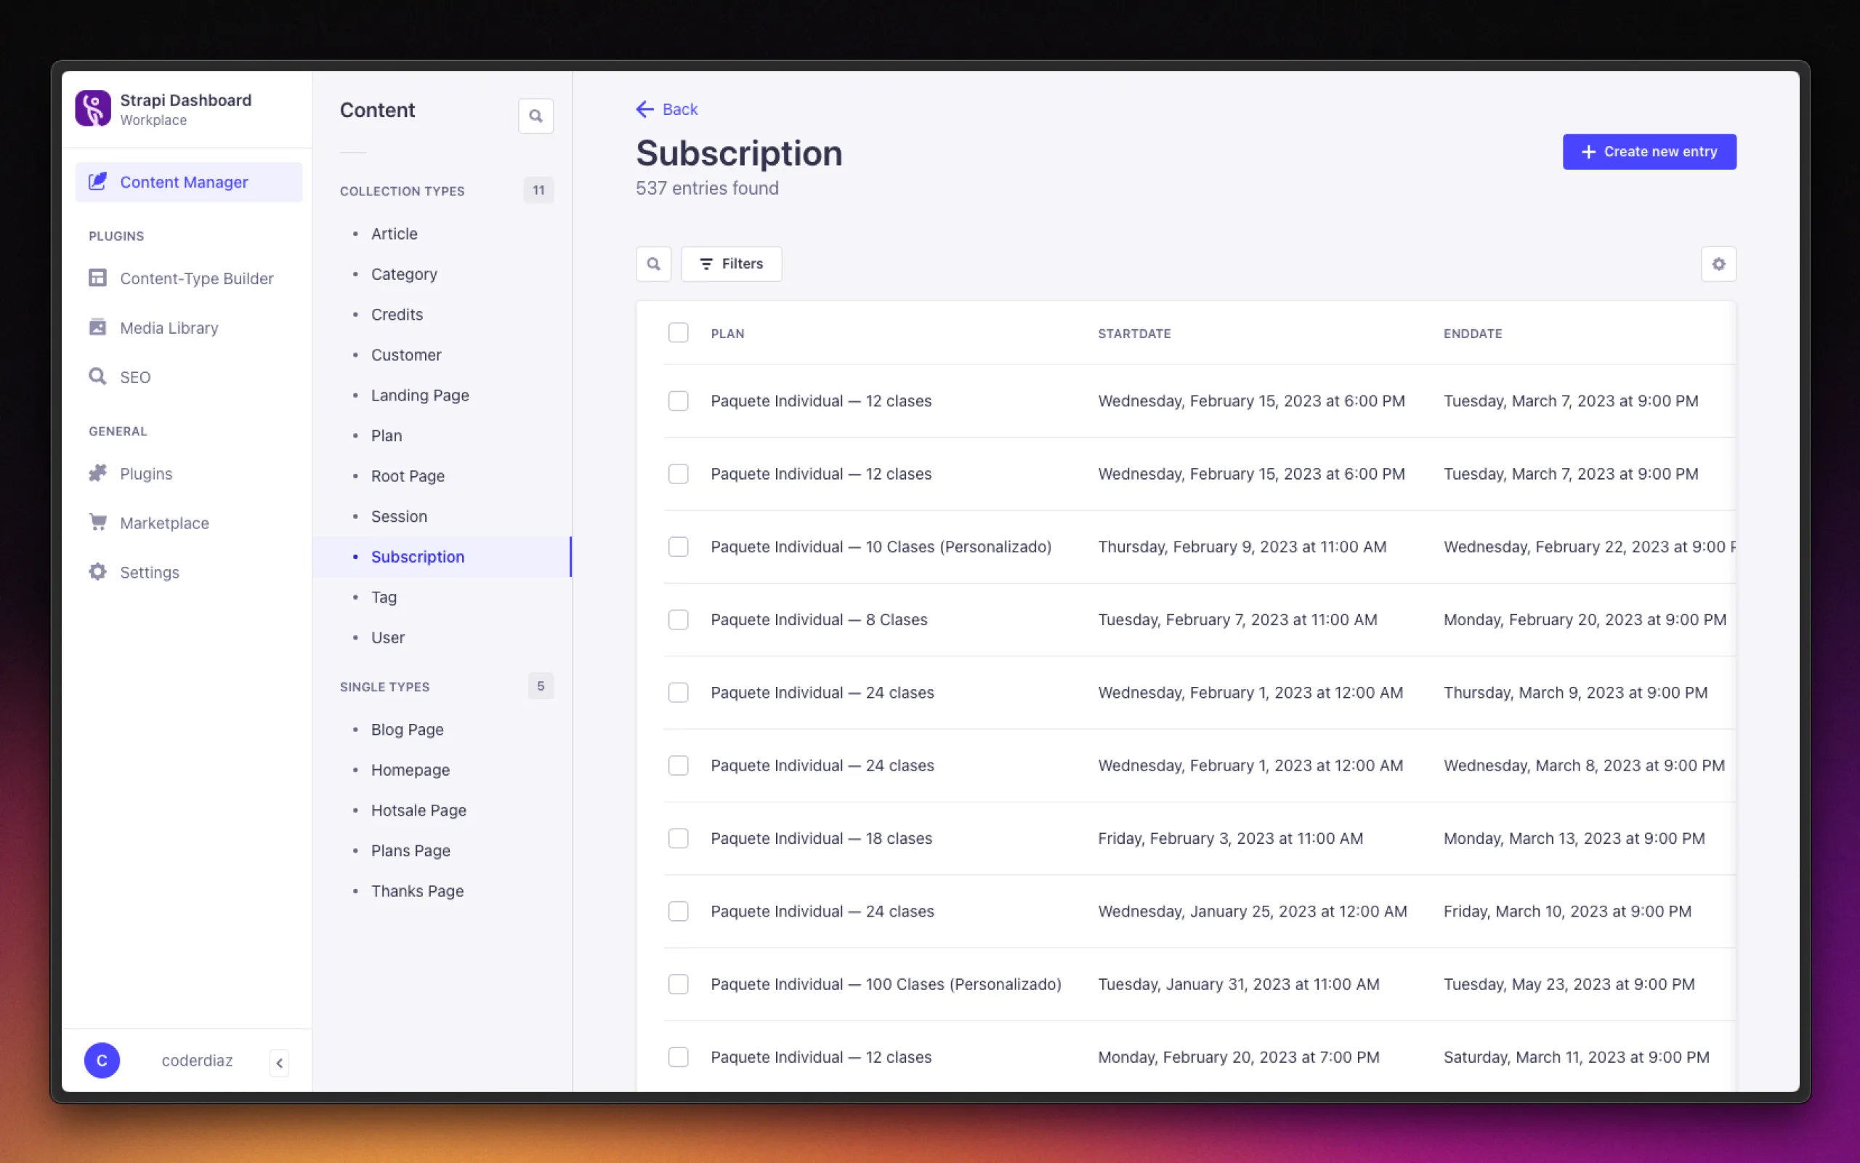Go back using the Back link
This screenshot has height=1163, width=1860.
pos(666,108)
